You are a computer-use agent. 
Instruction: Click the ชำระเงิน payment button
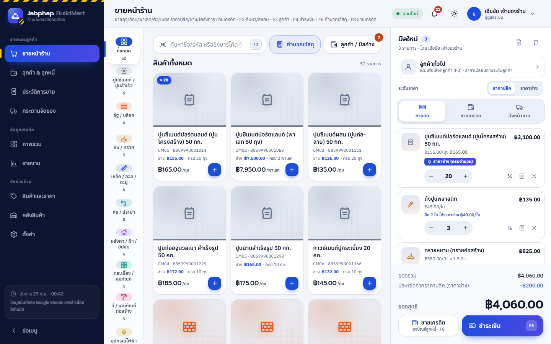pyautogui.click(x=502, y=326)
